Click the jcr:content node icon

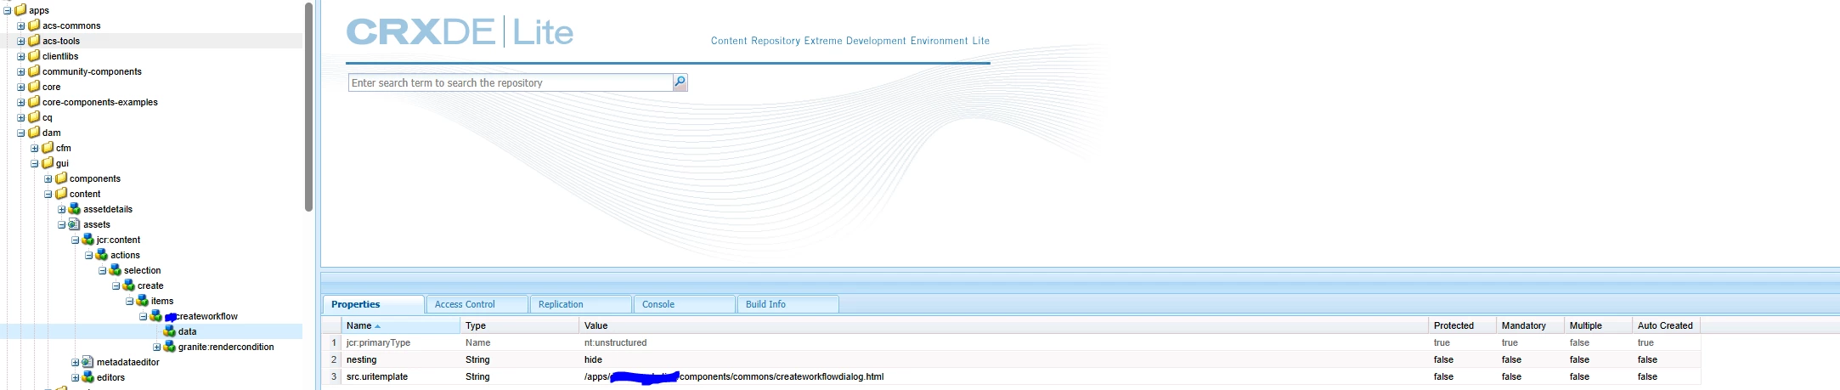click(x=88, y=240)
